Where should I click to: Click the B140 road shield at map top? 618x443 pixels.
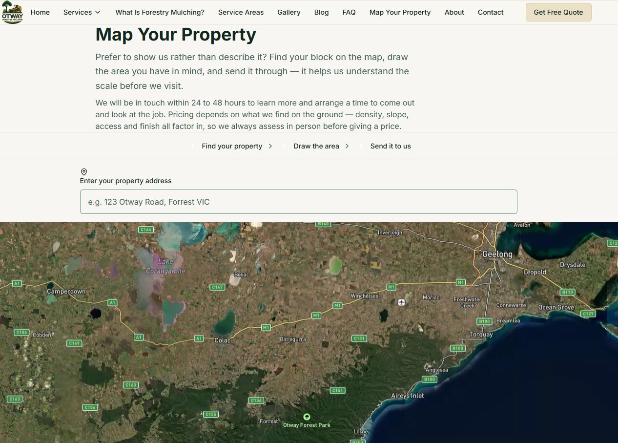[323, 224]
